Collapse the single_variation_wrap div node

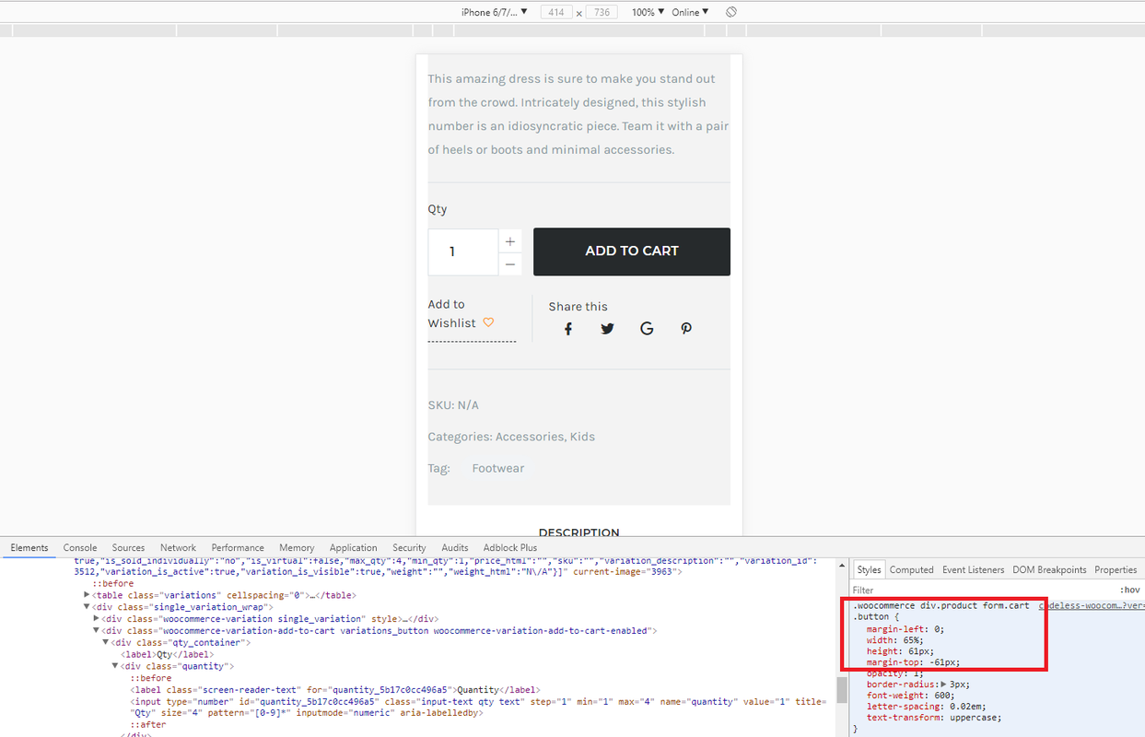88,607
